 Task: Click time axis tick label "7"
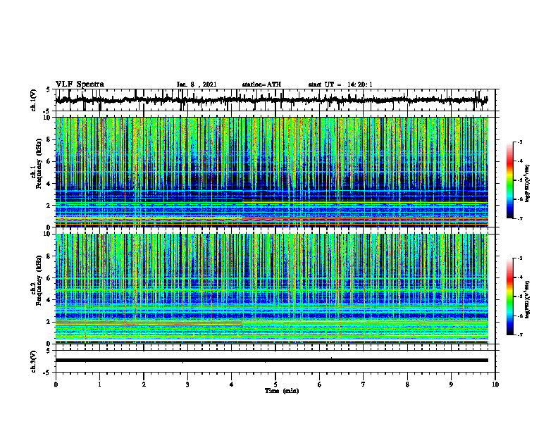point(364,385)
